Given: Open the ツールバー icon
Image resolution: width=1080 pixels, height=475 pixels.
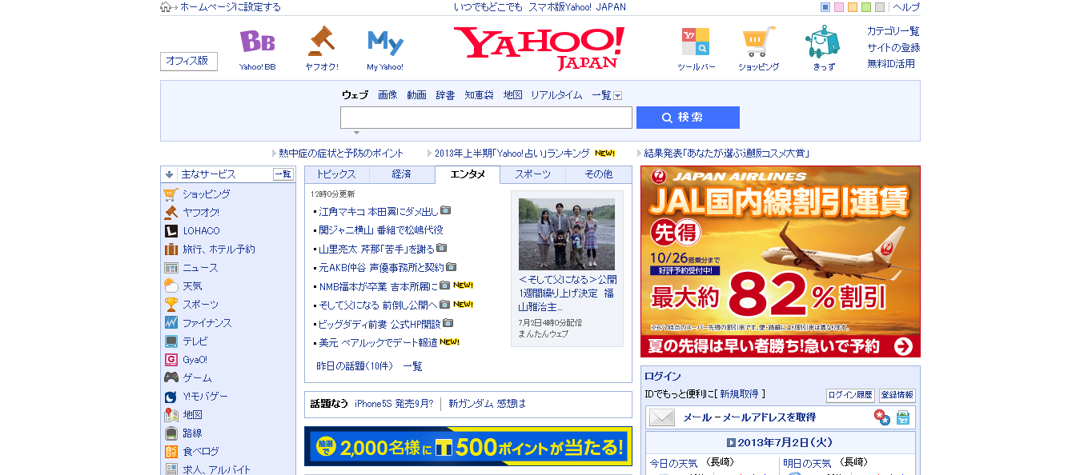Looking at the screenshot, I should point(695,42).
